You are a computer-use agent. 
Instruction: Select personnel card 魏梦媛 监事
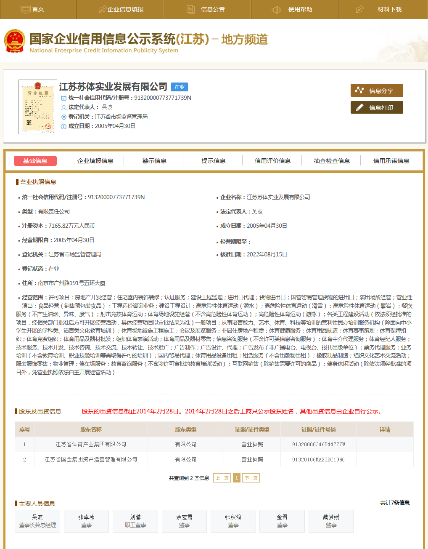click(331, 521)
